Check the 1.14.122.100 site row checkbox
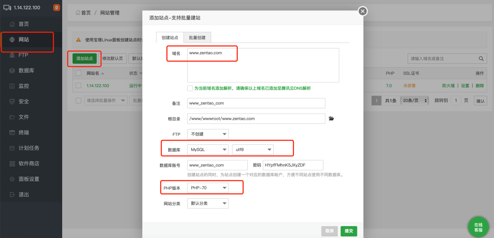 tap(78, 85)
